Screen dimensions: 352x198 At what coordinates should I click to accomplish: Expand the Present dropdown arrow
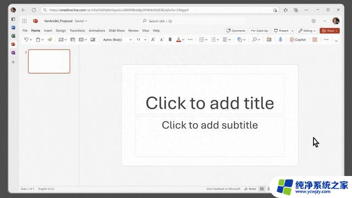[292, 31]
